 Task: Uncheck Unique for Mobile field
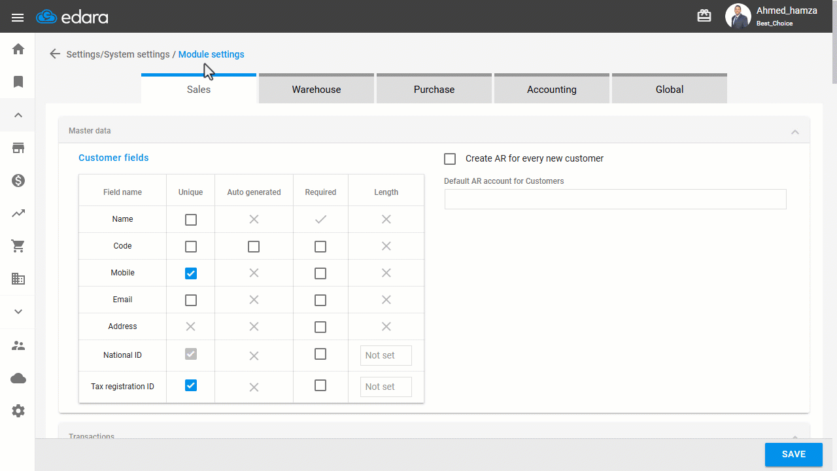point(191,273)
